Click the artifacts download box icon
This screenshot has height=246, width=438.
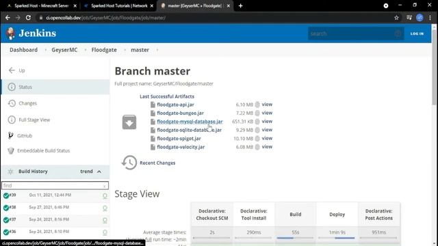[x=129, y=122]
